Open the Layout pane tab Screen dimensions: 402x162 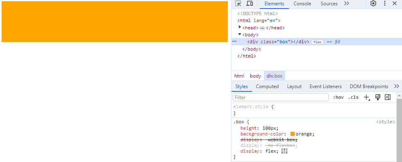[x=294, y=87]
